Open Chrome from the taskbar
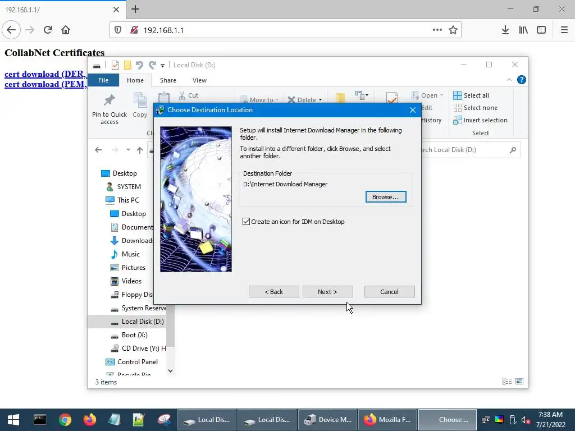 (x=65, y=420)
